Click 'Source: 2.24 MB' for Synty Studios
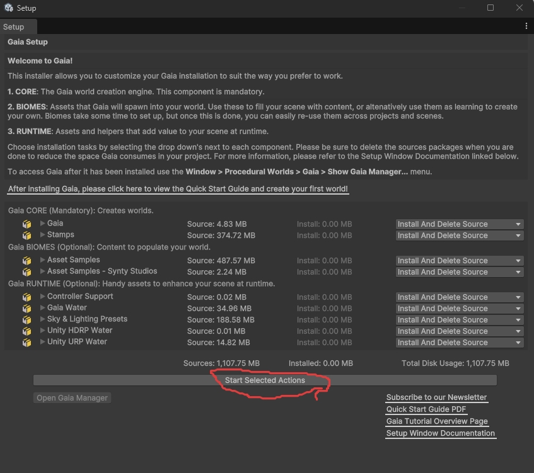This screenshot has height=473, width=534. pyautogui.click(x=217, y=272)
